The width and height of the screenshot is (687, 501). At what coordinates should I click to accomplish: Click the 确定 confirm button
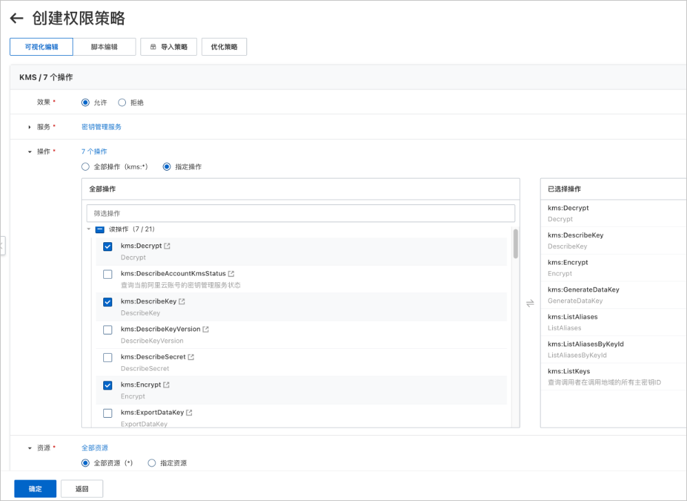[36, 489]
